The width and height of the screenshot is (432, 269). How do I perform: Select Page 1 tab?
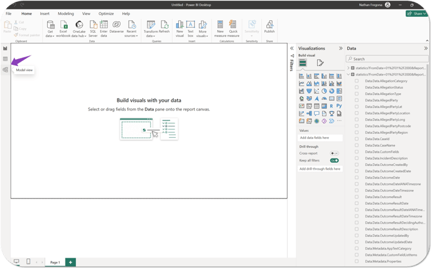click(55, 262)
